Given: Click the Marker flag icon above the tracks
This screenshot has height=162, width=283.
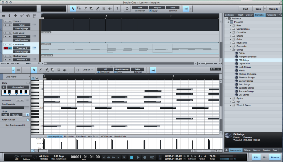Looking at the screenshot, I should pyautogui.click(x=35, y=16).
